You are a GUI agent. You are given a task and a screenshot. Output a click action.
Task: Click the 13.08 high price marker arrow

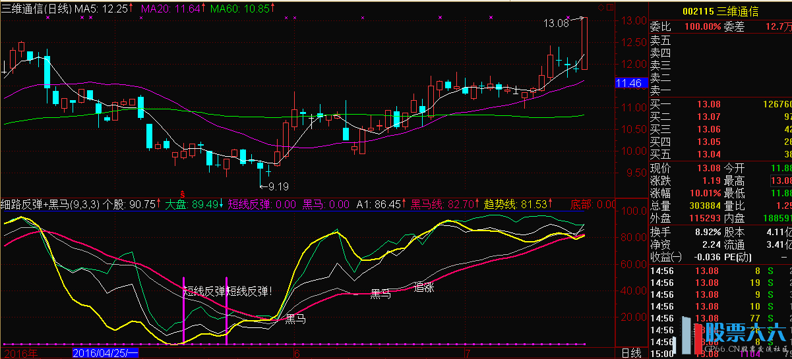point(576,18)
